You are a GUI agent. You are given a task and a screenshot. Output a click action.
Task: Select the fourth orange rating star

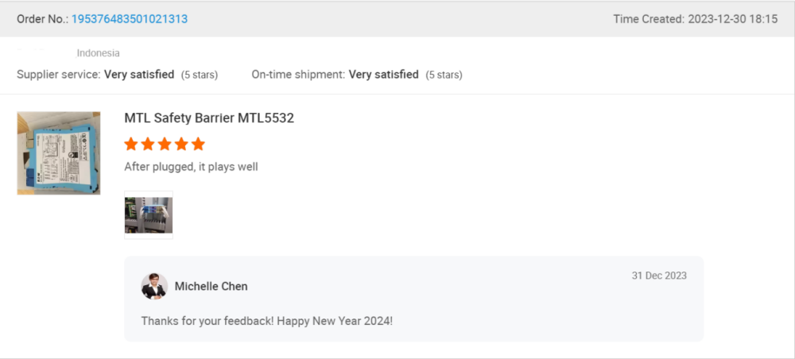[x=181, y=145]
